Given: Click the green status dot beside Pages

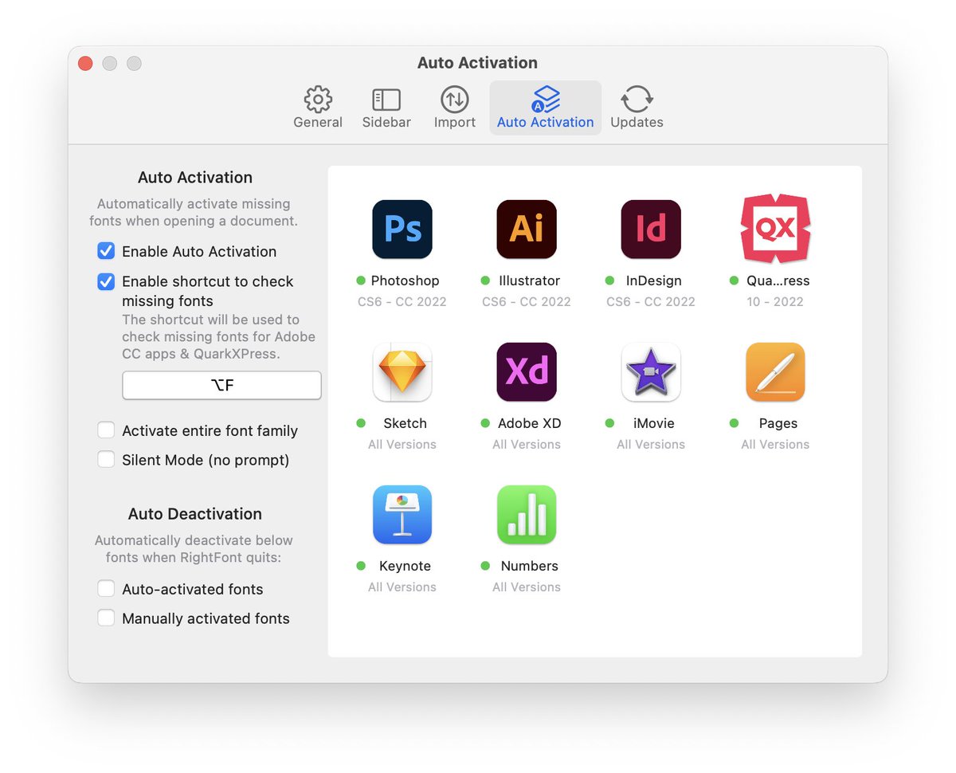Looking at the screenshot, I should coord(734,423).
